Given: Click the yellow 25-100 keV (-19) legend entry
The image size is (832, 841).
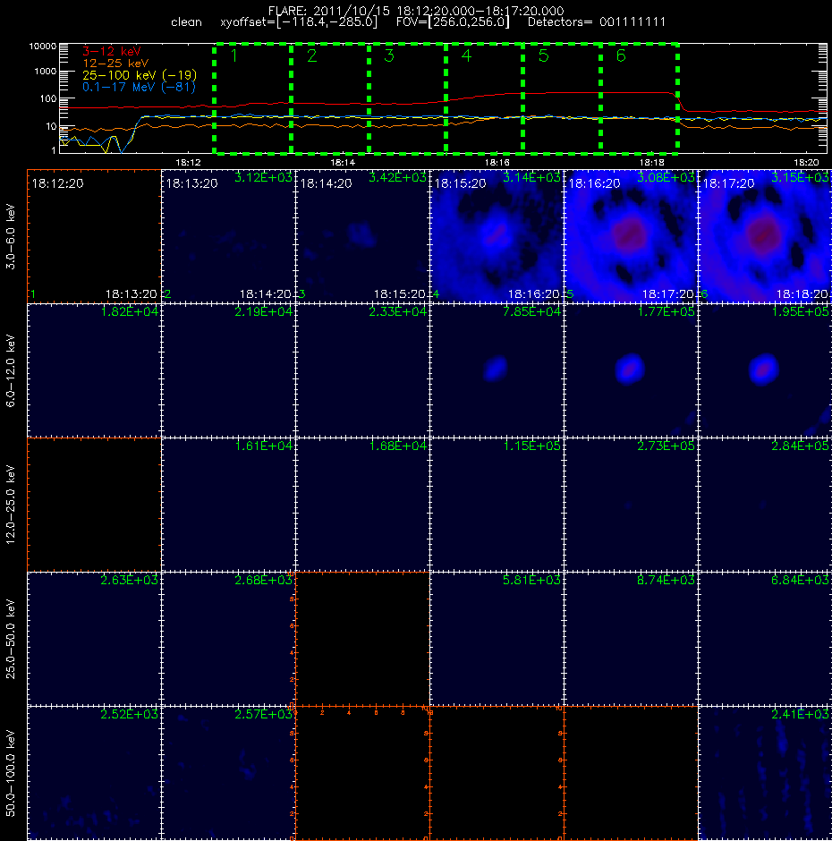Looking at the screenshot, I should coord(140,75).
